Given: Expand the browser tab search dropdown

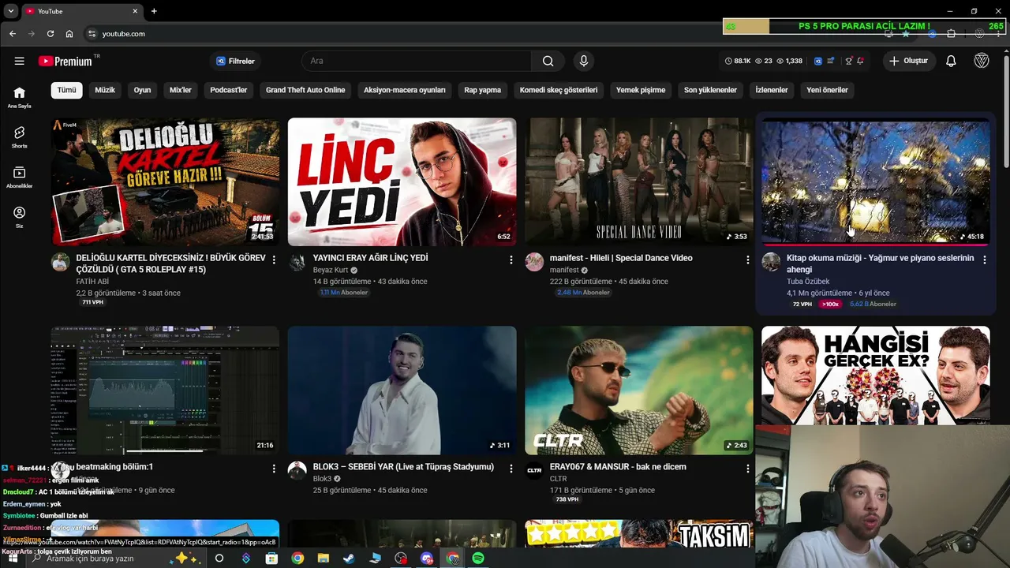Looking at the screenshot, I should click(x=11, y=11).
